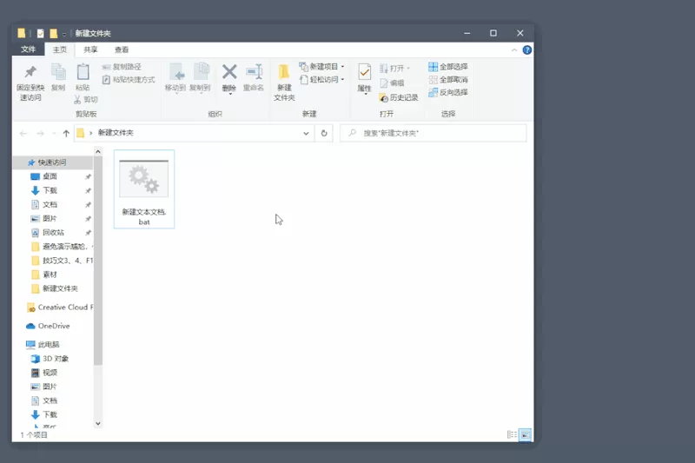The width and height of the screenshot is (695, 463).
Task: Click the search box for 新建文件夹
Action: [433, 133]
